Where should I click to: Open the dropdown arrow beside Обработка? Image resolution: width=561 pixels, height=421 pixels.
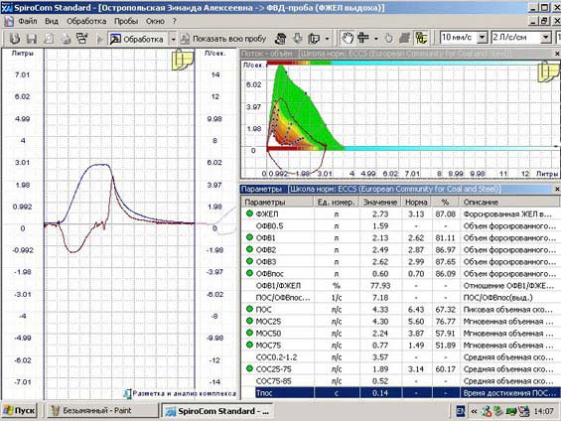point(173,39)
